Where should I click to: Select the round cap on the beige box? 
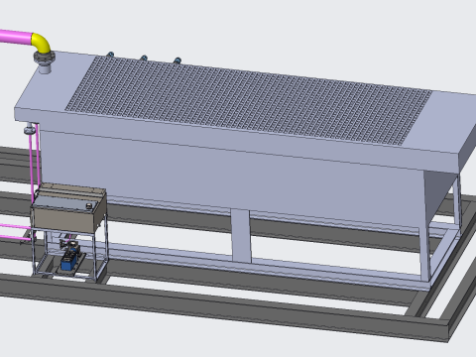coord(89,206)
